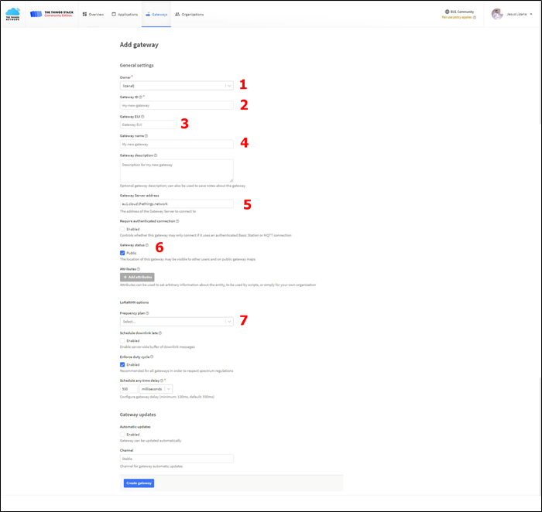Open the milliseconds unit dropdown
Screen dimensions: 542x512
[x=156, y=389]
